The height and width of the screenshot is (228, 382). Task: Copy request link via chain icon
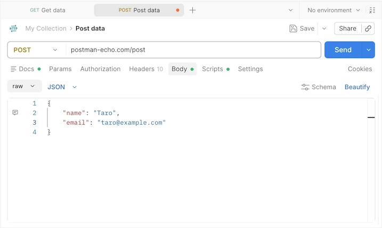click(368, 29)
